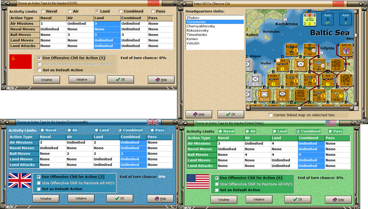
Task: Select the TB-3 aircraft counter
Action: 319,65
